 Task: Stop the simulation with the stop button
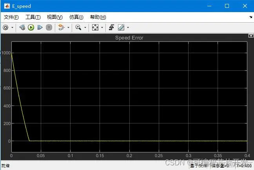[49, 27]
